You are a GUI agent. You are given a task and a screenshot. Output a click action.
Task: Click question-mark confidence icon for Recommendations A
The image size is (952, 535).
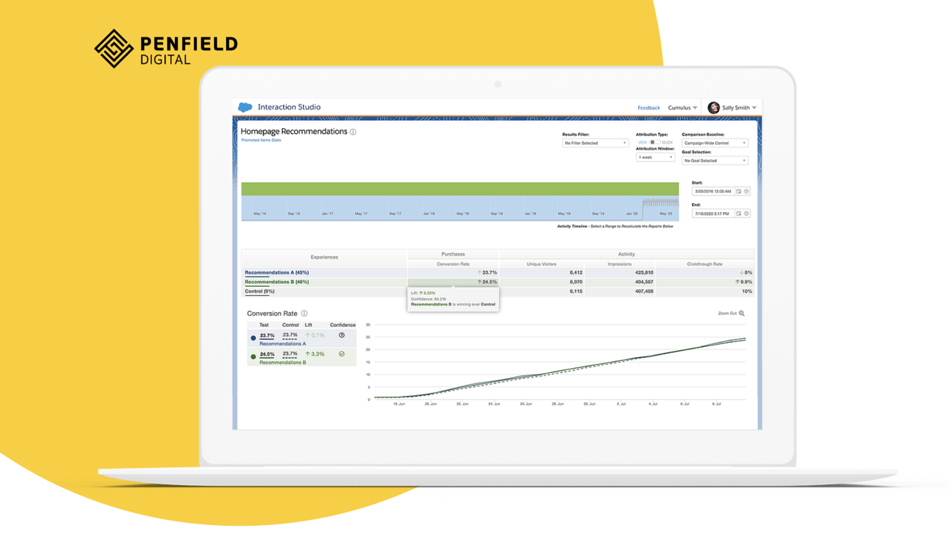(341, 335)
